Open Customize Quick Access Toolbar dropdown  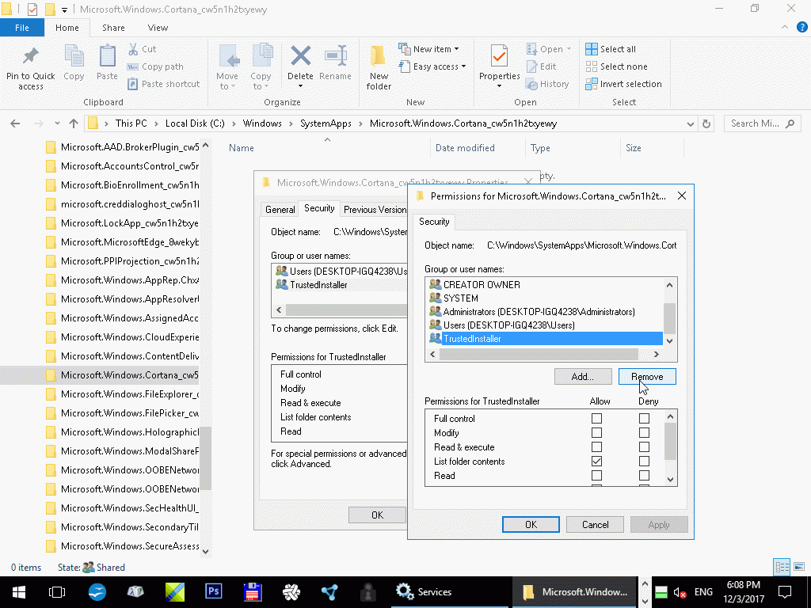click(64, 9)
